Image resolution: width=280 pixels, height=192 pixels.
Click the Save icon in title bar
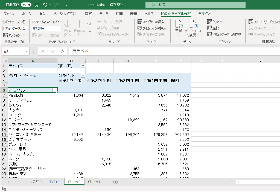pos(37,5)
